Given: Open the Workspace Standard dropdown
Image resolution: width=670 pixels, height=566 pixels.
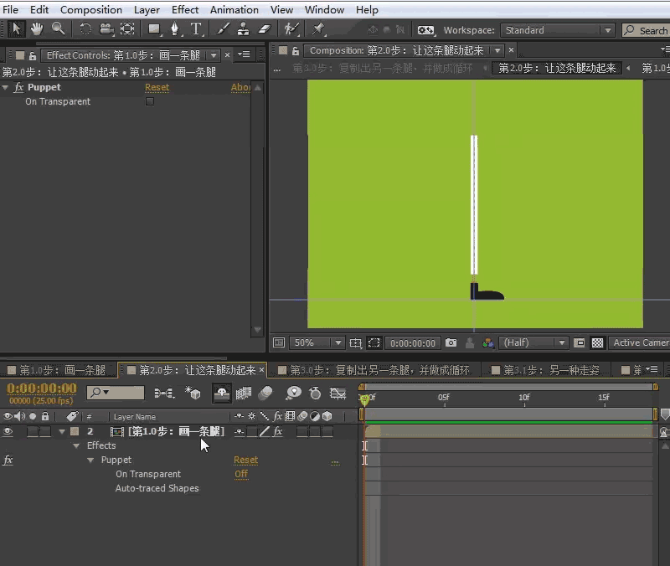Looking at the screenshot, I should [558, 30].
